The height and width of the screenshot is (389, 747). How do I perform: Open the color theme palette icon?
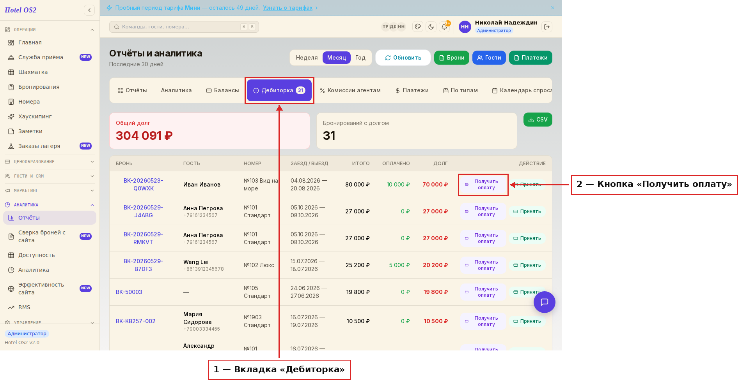tap(418, 27)
